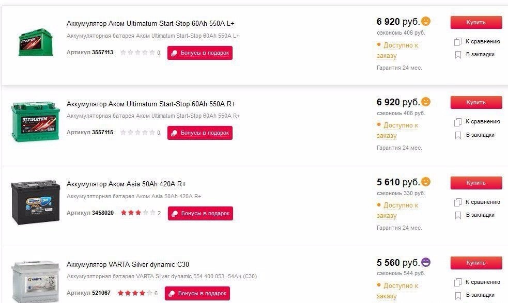Image resolution: width=508 pixels, height=303 pixels.
Task: Click bookmark icon for Ultimatum L+ battery
Action: tap(458, 55)
